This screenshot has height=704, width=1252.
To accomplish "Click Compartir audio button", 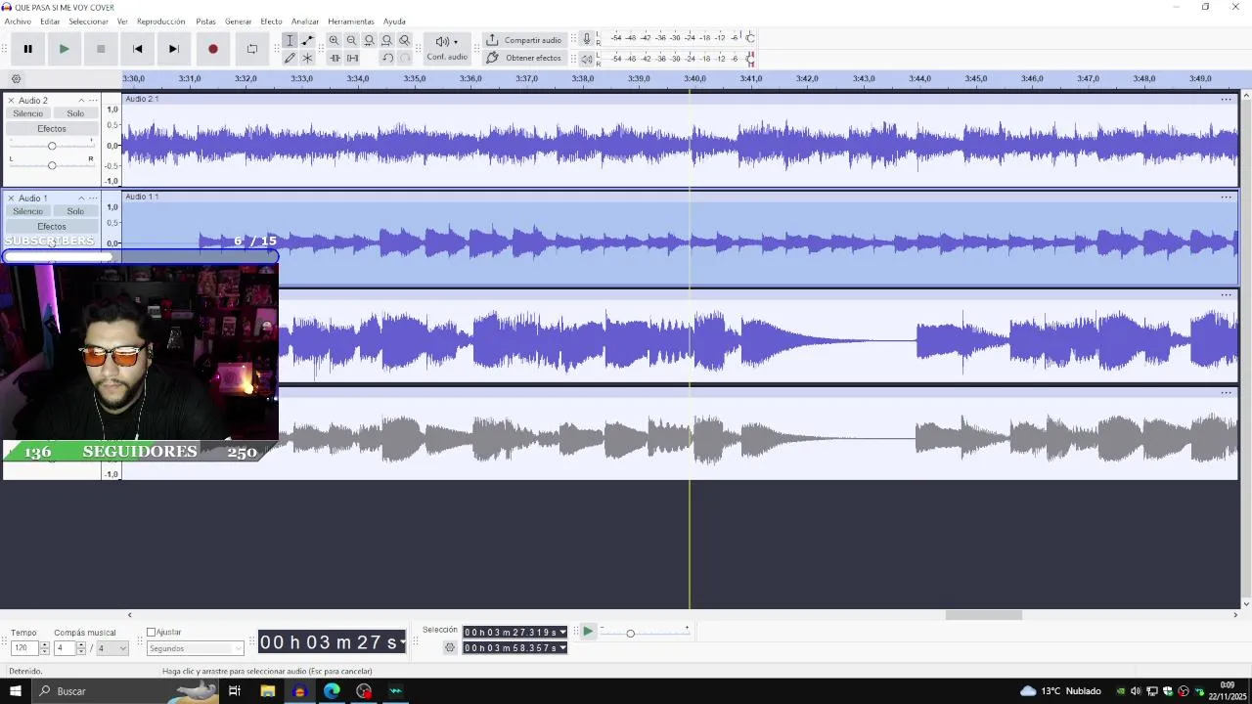I will [x=524, y=40].
